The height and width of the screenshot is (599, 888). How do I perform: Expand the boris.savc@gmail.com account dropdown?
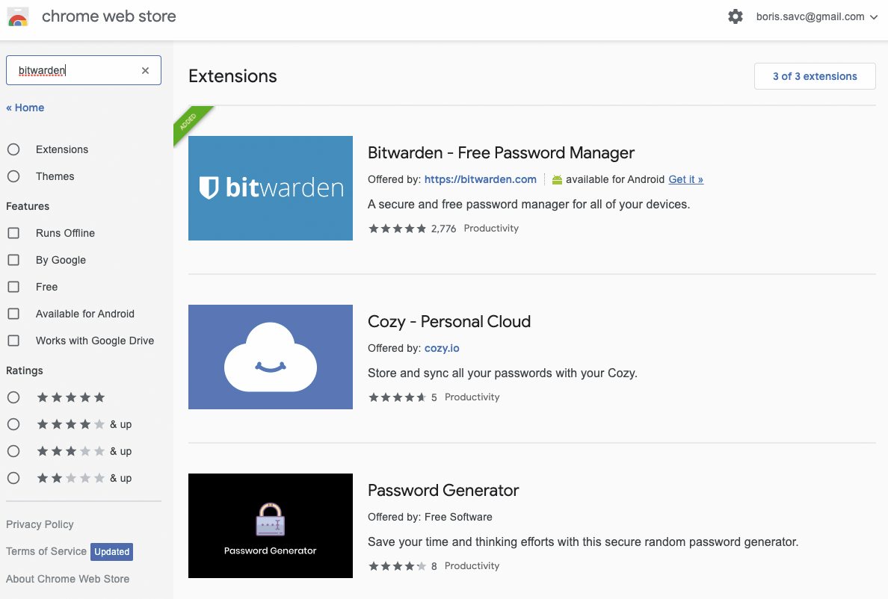(x=817, y=17)
